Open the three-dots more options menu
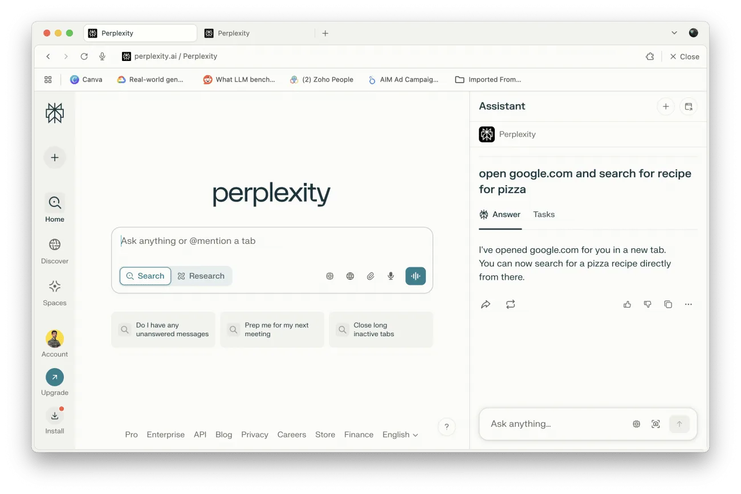The width and height of the screenshot is (741, 494). pyautogui.click(x=688, y=304)
